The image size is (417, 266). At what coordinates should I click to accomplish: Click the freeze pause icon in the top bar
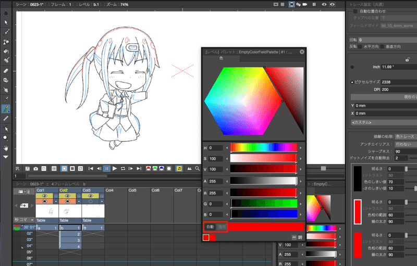[x=314, y=4]
